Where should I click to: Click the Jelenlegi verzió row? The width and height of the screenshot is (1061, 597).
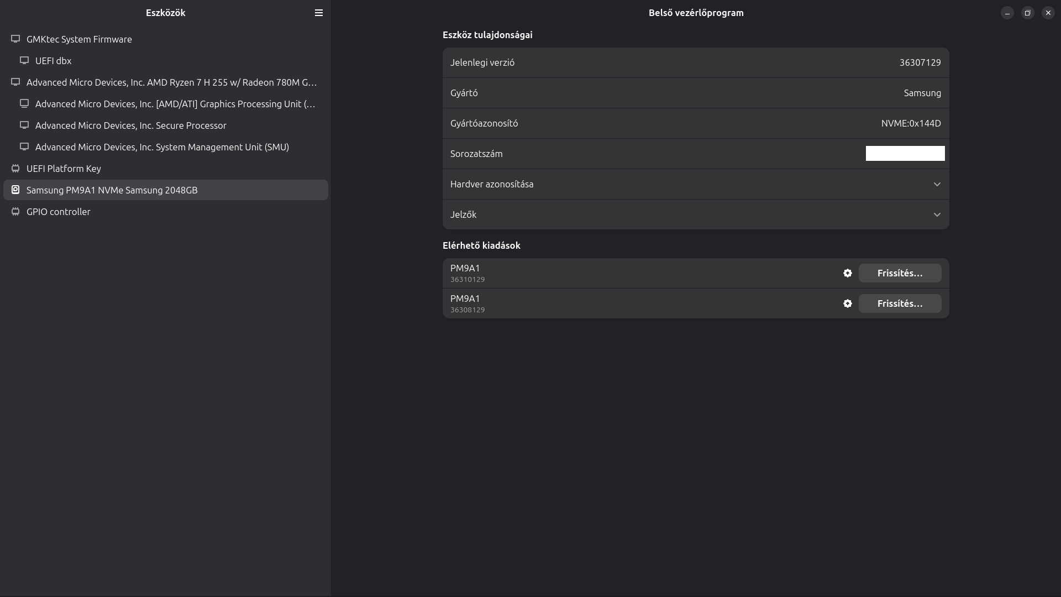(695, 62)
